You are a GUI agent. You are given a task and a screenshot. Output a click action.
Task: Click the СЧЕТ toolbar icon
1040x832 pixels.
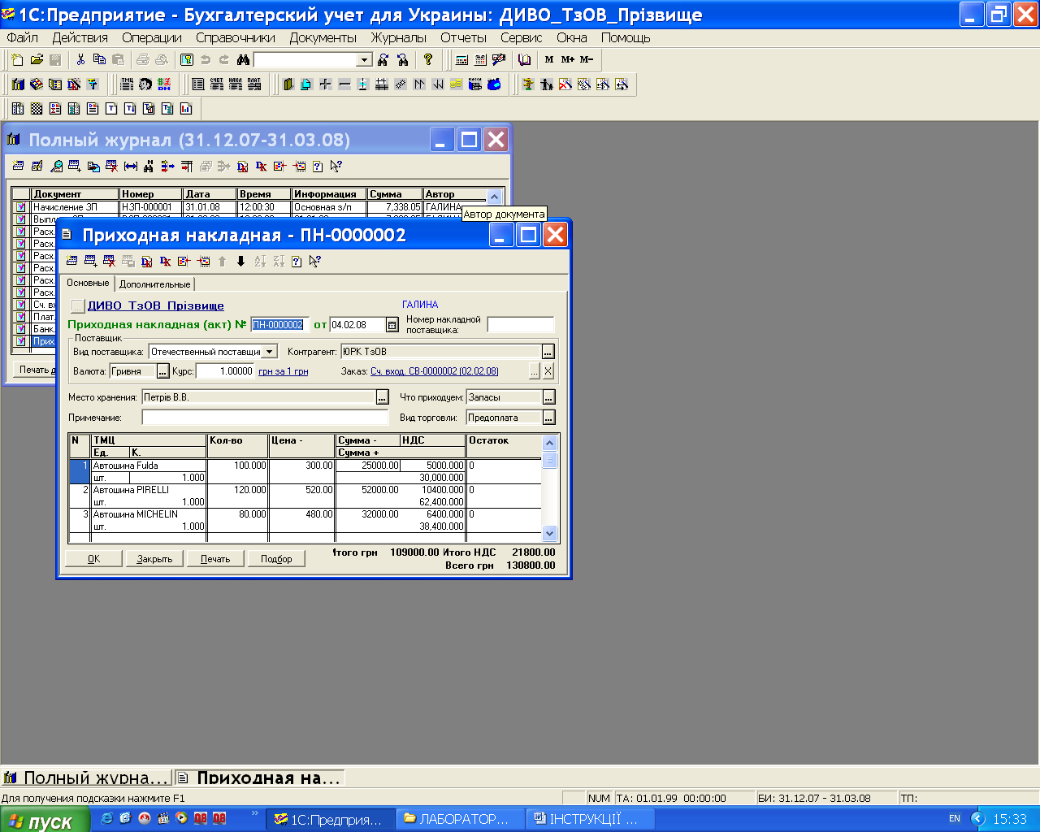pos(217,84)
